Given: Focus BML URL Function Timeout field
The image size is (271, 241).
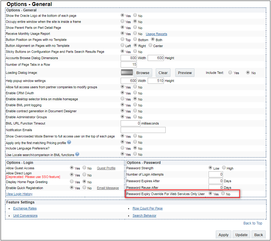Looking at the screenshot, I should coord(131,123).
